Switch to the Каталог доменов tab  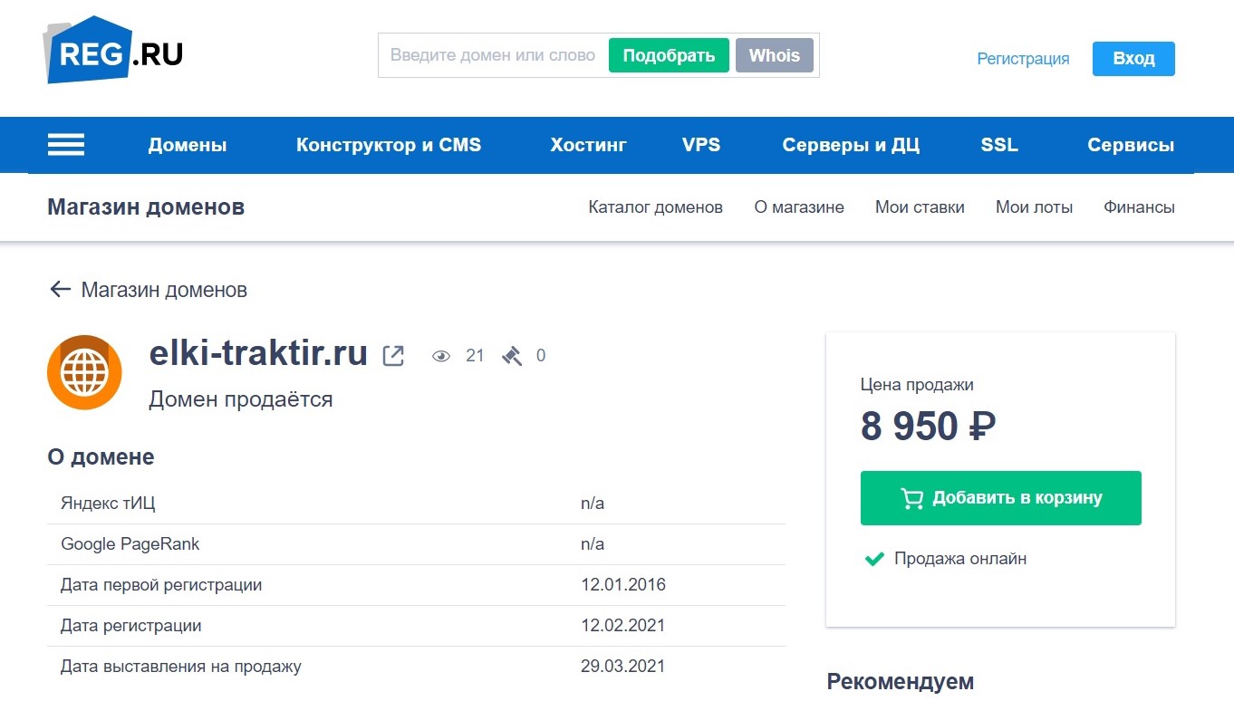(x=655, y=206)
